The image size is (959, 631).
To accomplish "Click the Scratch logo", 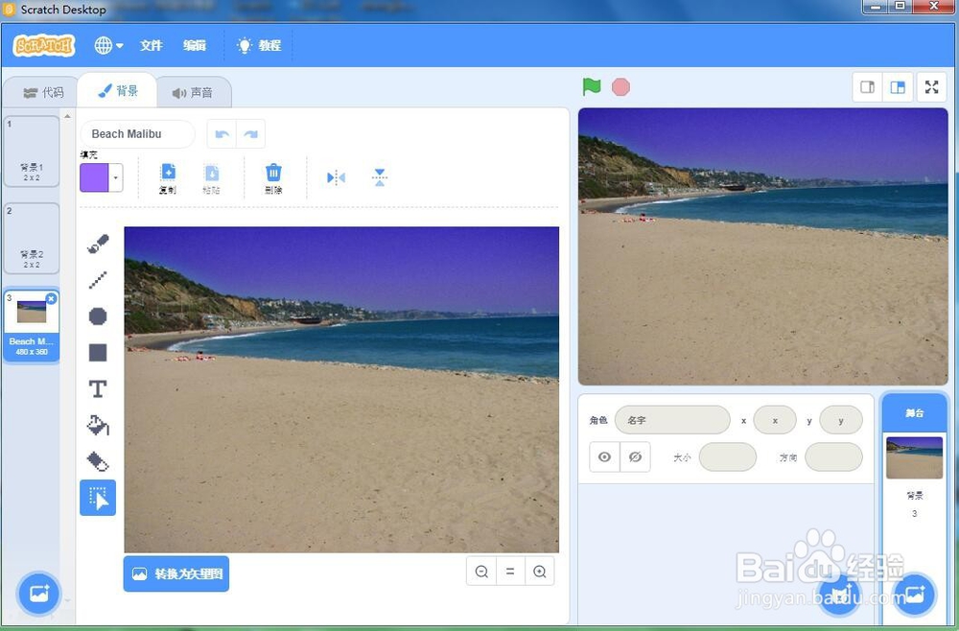I will pos(44,45).
